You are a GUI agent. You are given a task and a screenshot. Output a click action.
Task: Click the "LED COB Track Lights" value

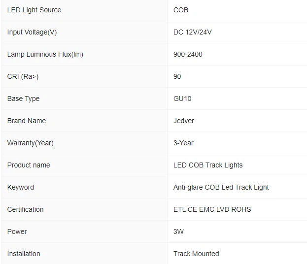point(208,165)
